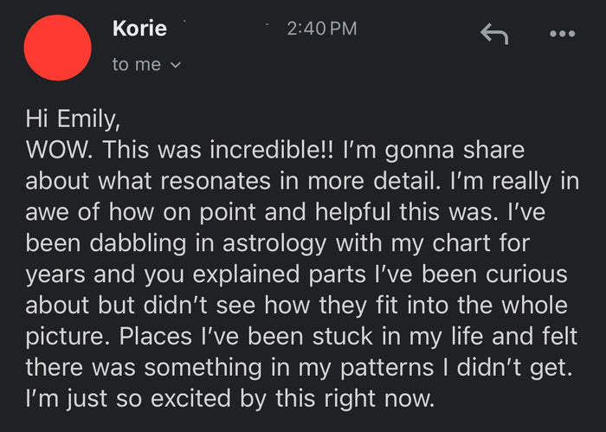Click the "to me" recipient label
Image resolution: width=606 pixels, height=432 pixels.
(136, 65)
